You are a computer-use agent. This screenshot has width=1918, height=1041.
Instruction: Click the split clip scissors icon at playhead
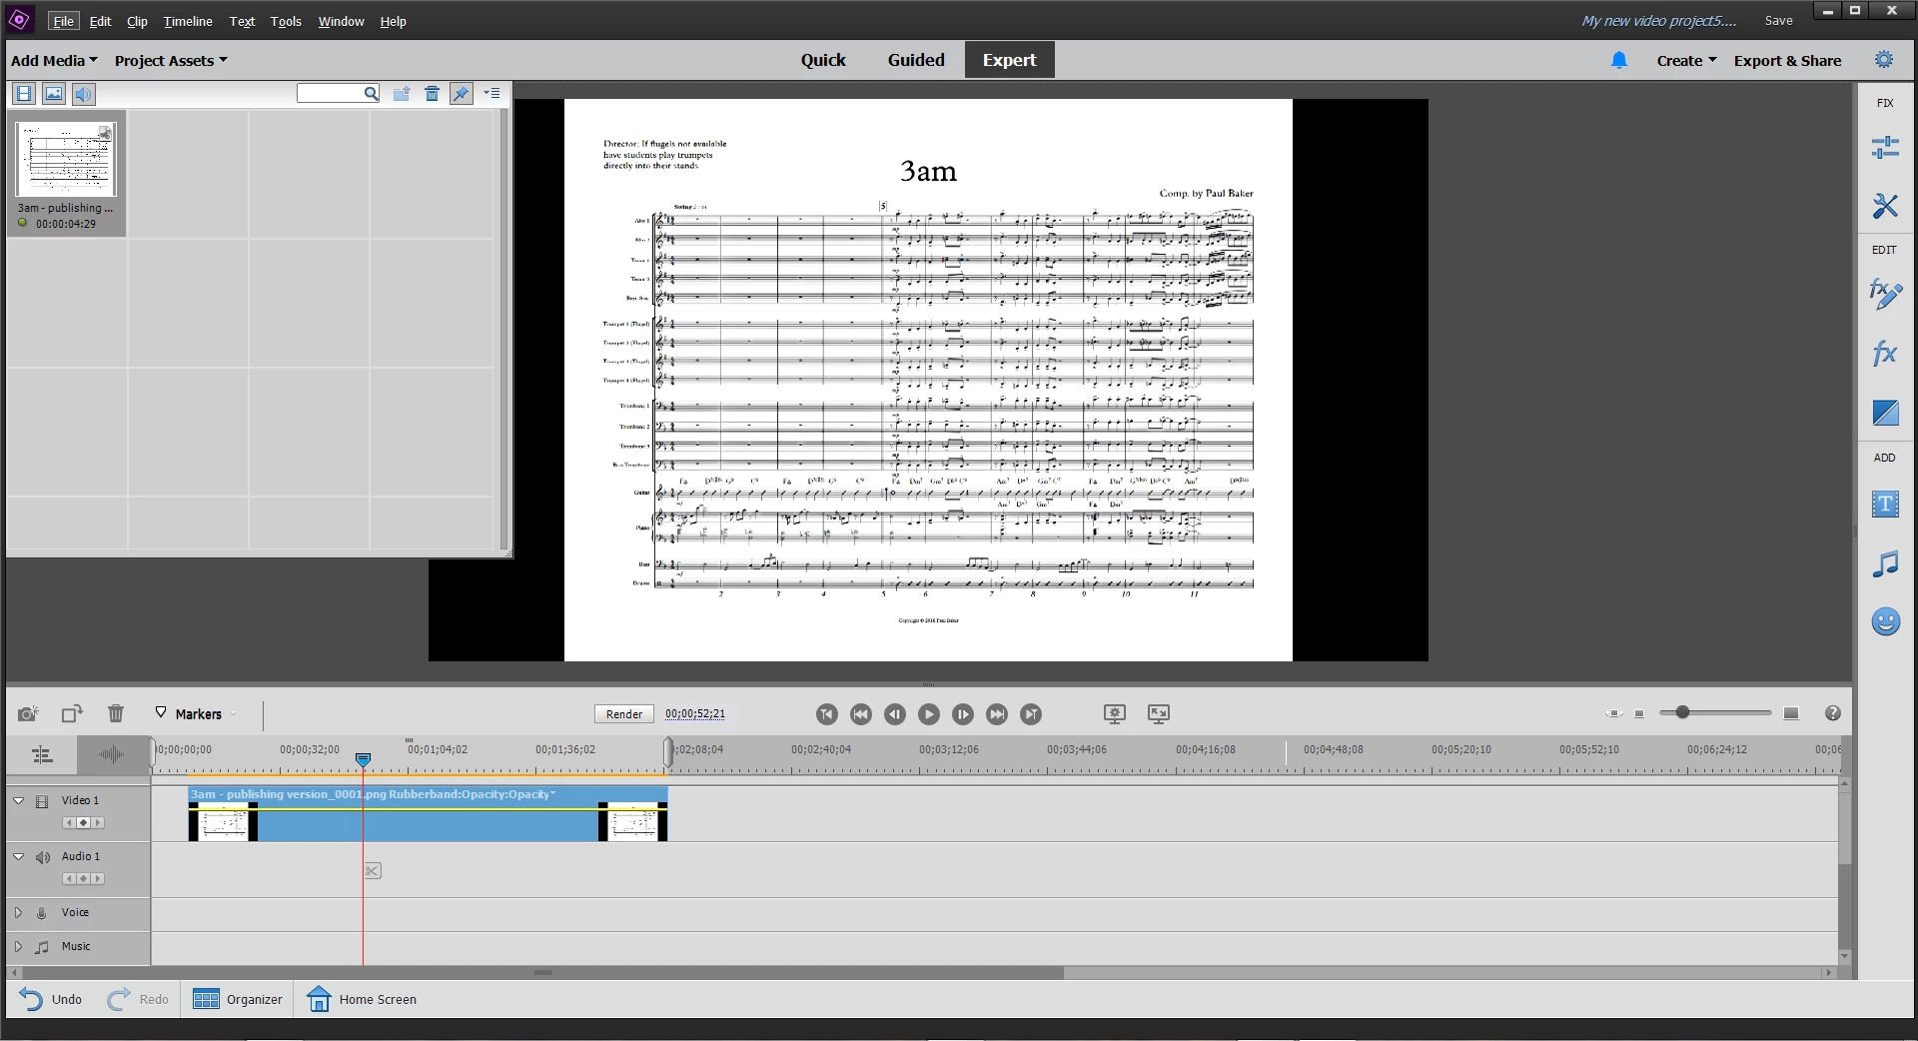[x=372, y=871]
